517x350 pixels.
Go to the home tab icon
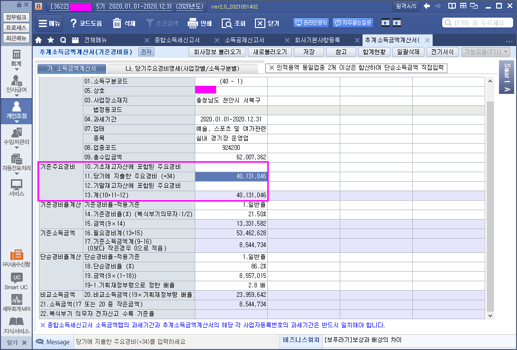(x=39, y=40)
